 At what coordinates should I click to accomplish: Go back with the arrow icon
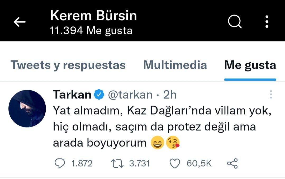pos(20,22)
